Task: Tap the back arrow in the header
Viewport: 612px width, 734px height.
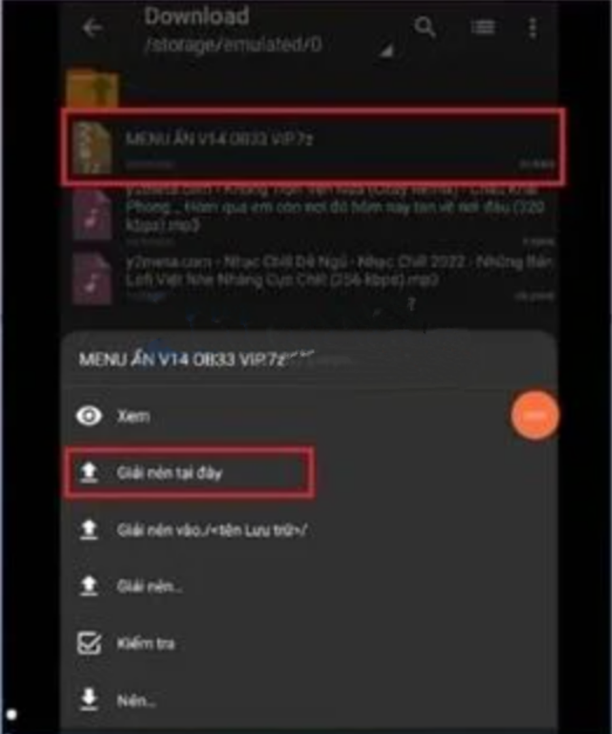Action: coord(92,28)
